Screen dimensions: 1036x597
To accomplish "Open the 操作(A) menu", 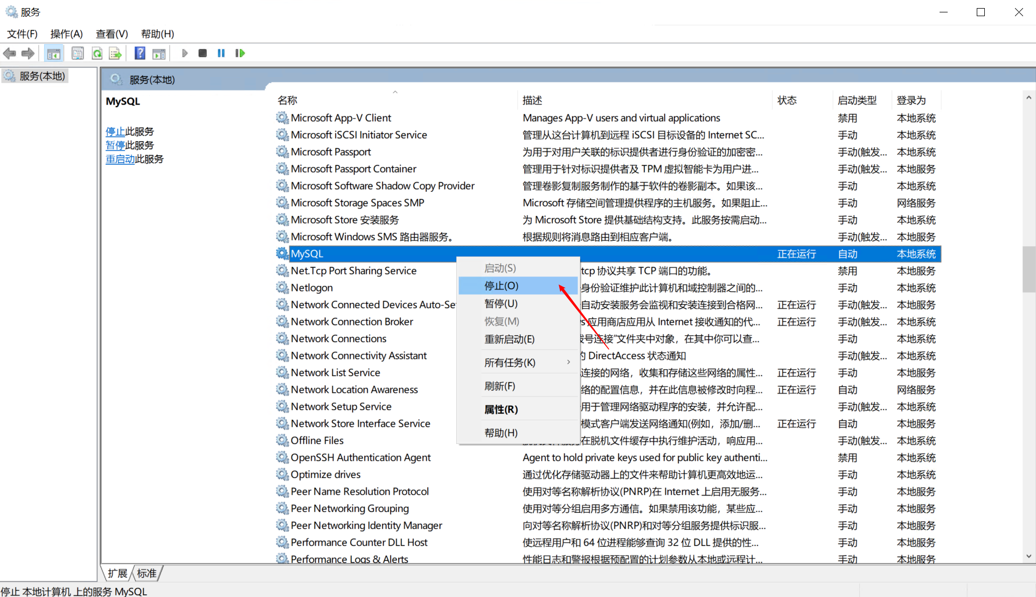I will click(x=66, y=34).
